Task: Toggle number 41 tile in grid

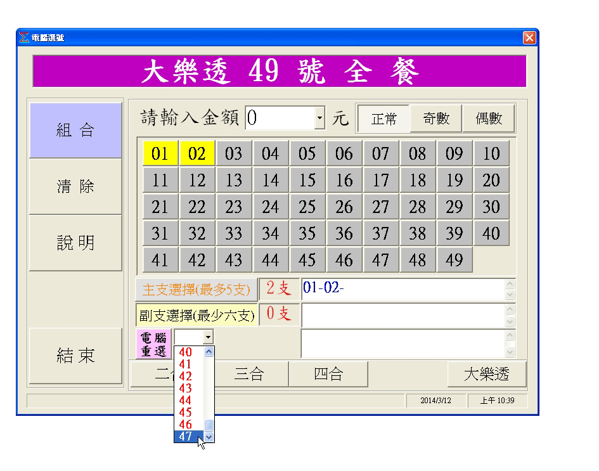Action: (160, 260)
